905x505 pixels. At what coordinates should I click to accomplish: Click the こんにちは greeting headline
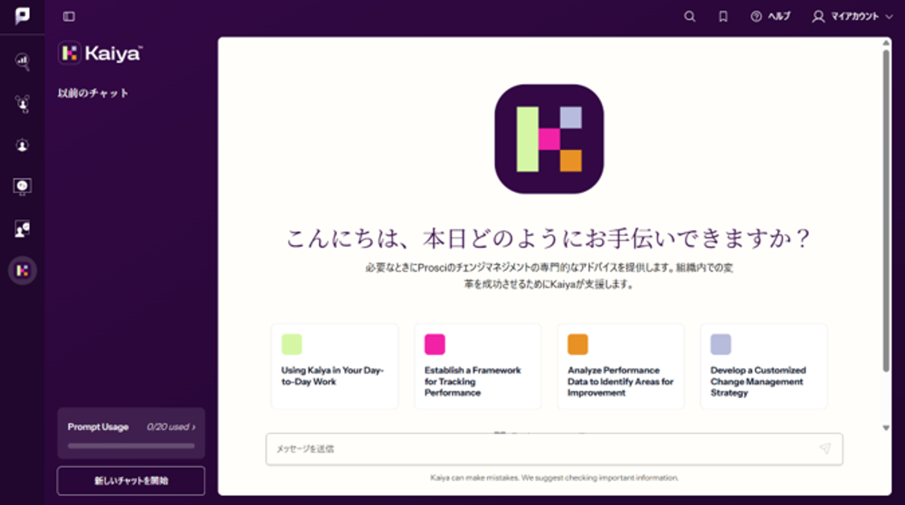pos(548,238)
